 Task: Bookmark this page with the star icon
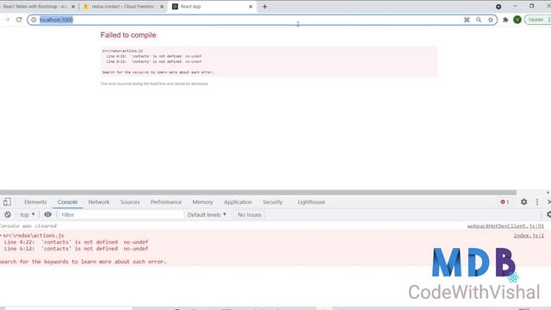click(491, 20)
